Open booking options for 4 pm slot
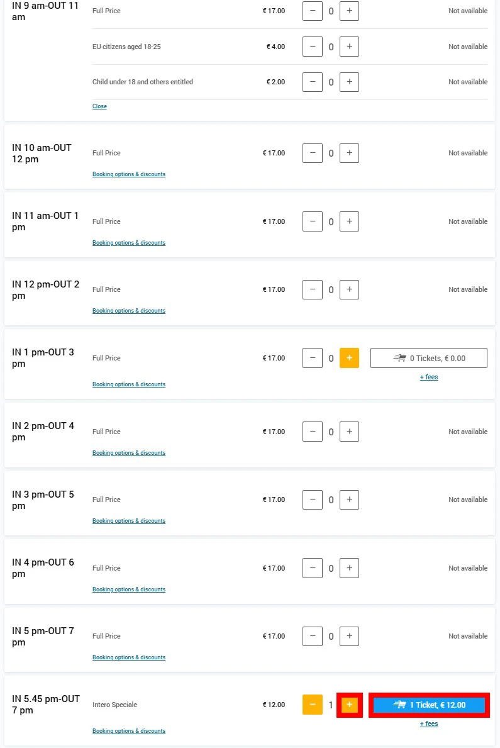The height and width of the screenshot is (748, 500). coord(129,589)
